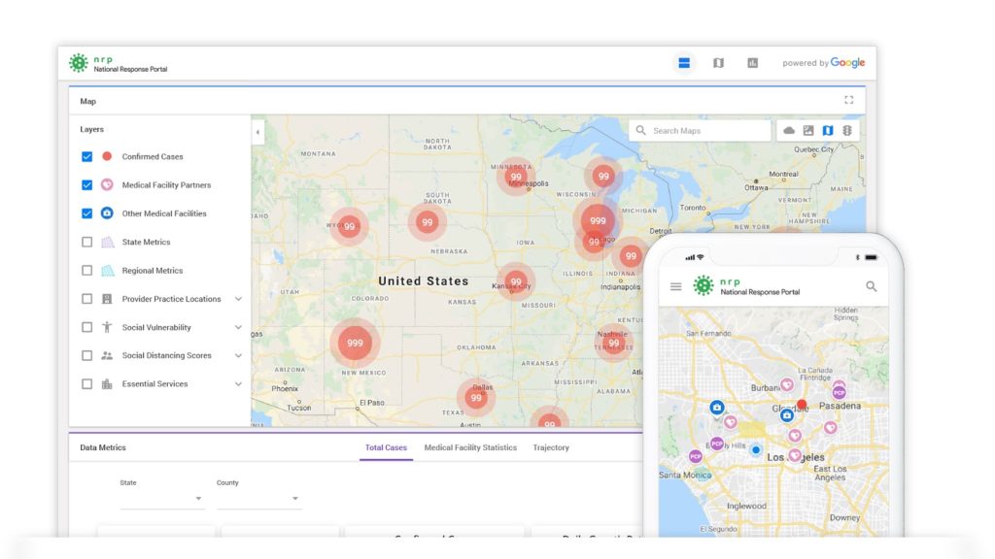Tap the blue current location dot on phone
The image size is (995, 559).
point(756,450)
